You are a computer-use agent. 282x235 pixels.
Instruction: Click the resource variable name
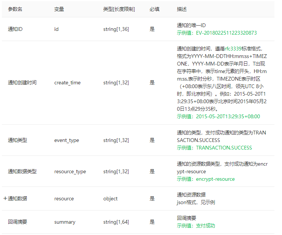(x=64, y=198)
